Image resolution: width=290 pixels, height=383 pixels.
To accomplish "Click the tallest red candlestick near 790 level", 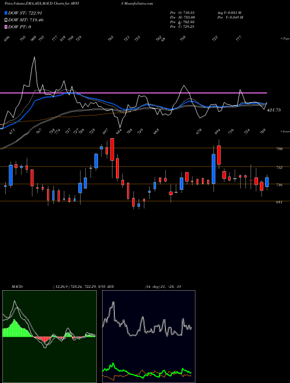I will 112,149.
